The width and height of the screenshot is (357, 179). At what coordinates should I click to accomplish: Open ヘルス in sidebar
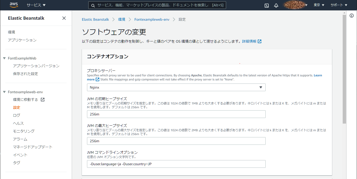(x=18, y=123)
